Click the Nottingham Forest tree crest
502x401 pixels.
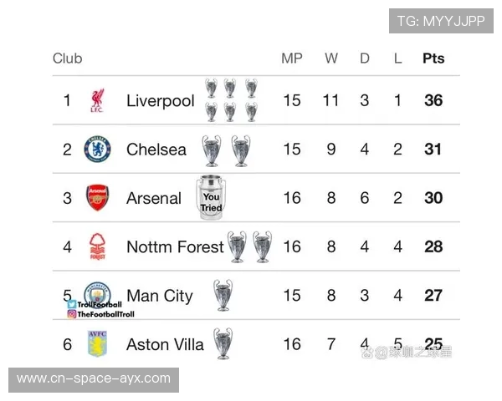[x=98, y=246]
